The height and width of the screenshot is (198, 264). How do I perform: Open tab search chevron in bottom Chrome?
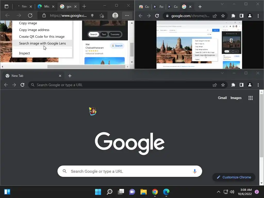click(x=222, y=73)
